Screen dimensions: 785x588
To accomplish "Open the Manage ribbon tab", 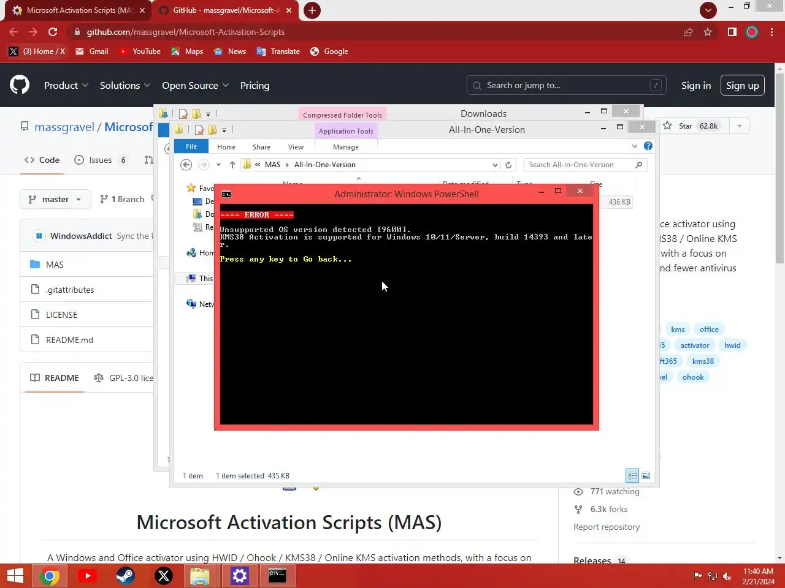I will (346, 147).
